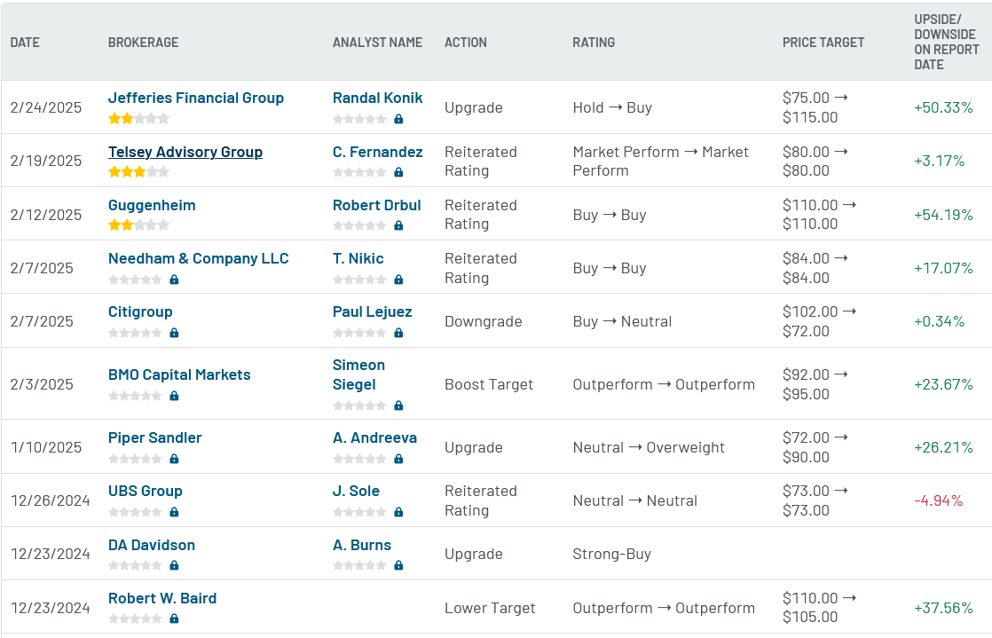Click the PRICE TARGET column header
This screenshot has height=638, width=992.
[x=823, y=43]
